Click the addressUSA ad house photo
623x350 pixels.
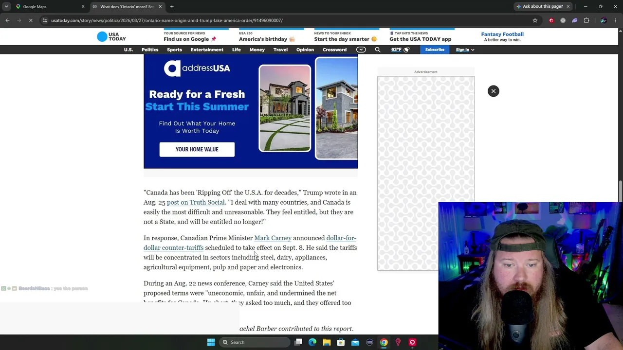click(285, 108)
